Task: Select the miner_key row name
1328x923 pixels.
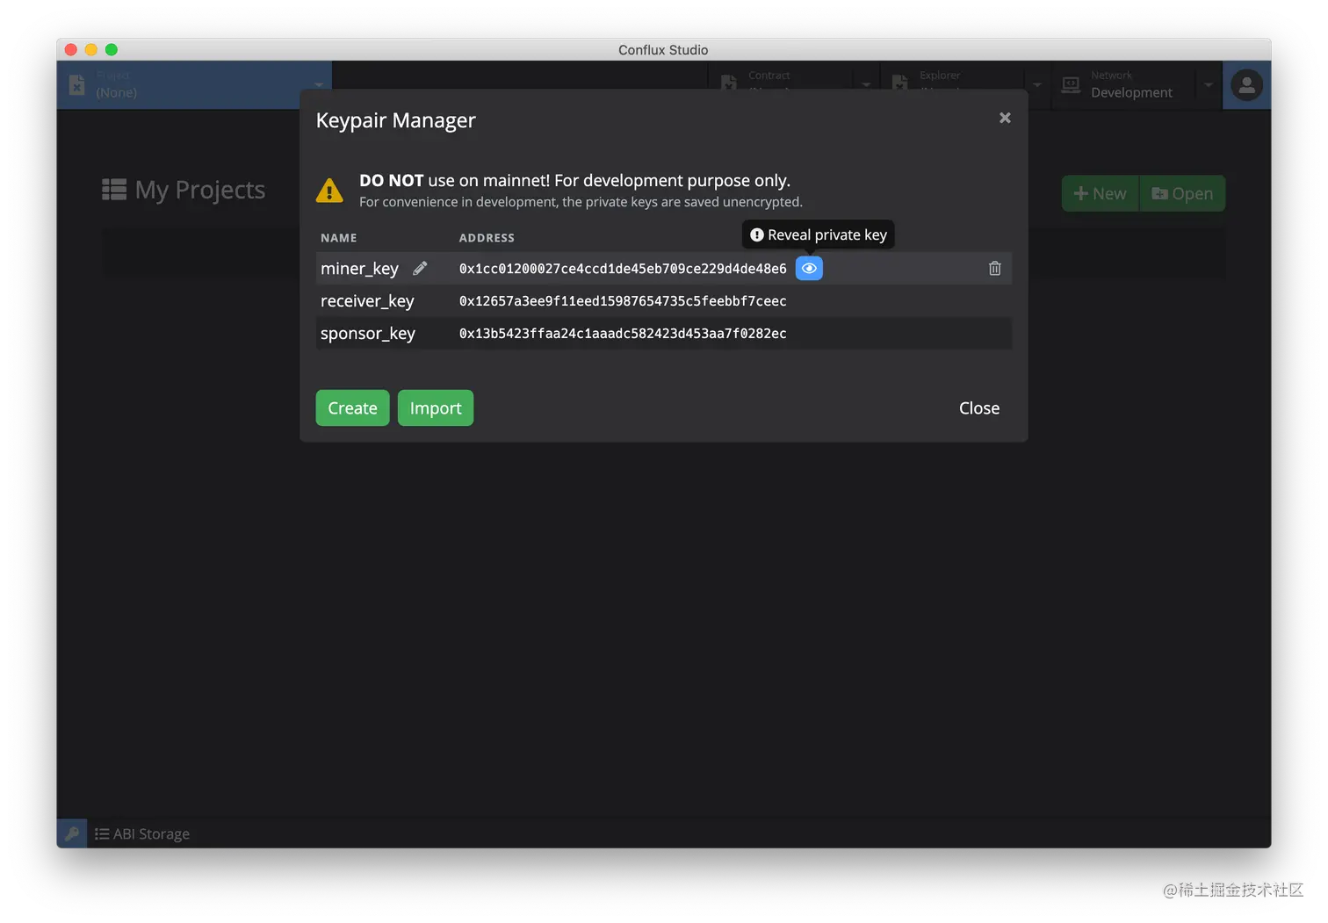Action: (359, 269)
